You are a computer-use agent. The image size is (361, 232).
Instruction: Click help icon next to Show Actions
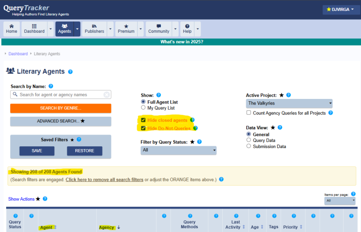pos(45,199)
